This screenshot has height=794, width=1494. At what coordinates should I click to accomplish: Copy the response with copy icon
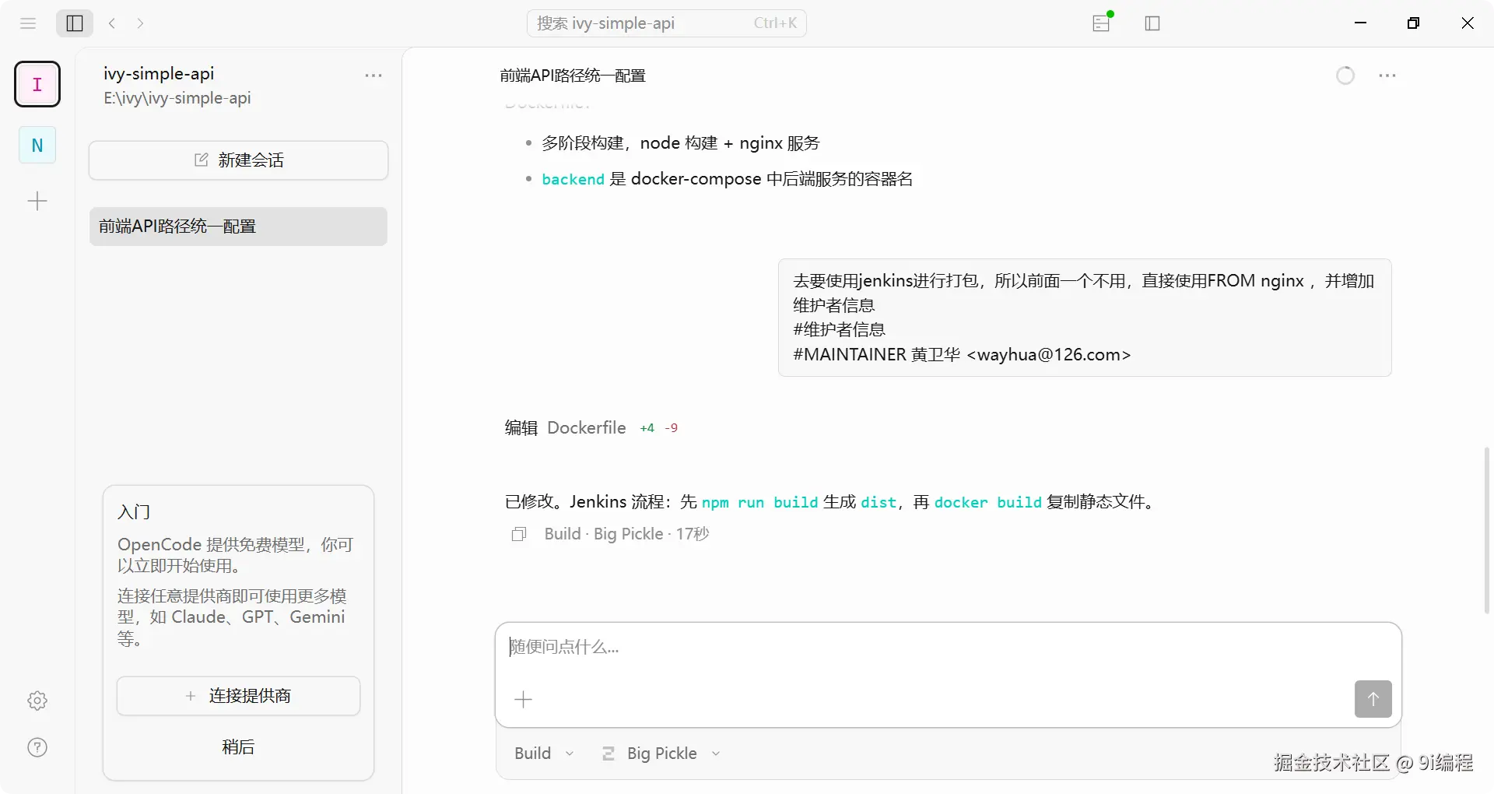coord(519,534)
